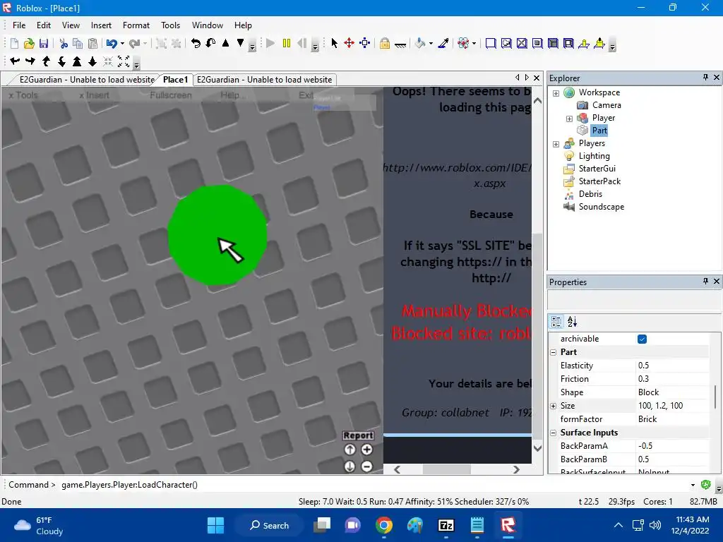Viewport: 723px width, 542px height.
Task: Select the Motor tool icon
Action: [x=599, y=43]
